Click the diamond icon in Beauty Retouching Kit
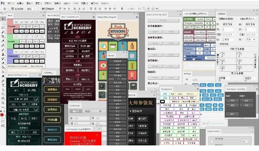Screen dimensions: 259x151 [x=133, y=86]
